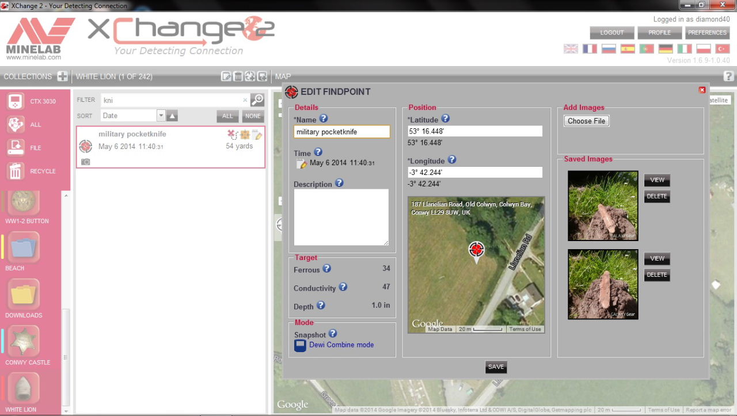Switch language to Turkish flag

723,49
